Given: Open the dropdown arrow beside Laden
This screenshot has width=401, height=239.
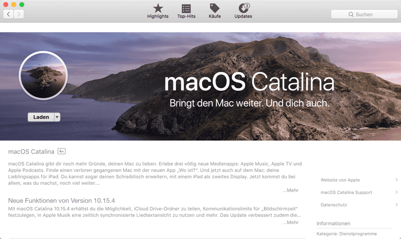Looking at the screenshot, I should tap(57, 117).
